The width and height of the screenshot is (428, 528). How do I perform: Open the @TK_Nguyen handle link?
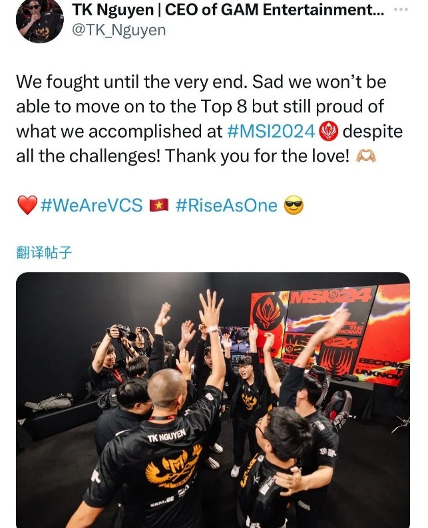coord(119,31)
